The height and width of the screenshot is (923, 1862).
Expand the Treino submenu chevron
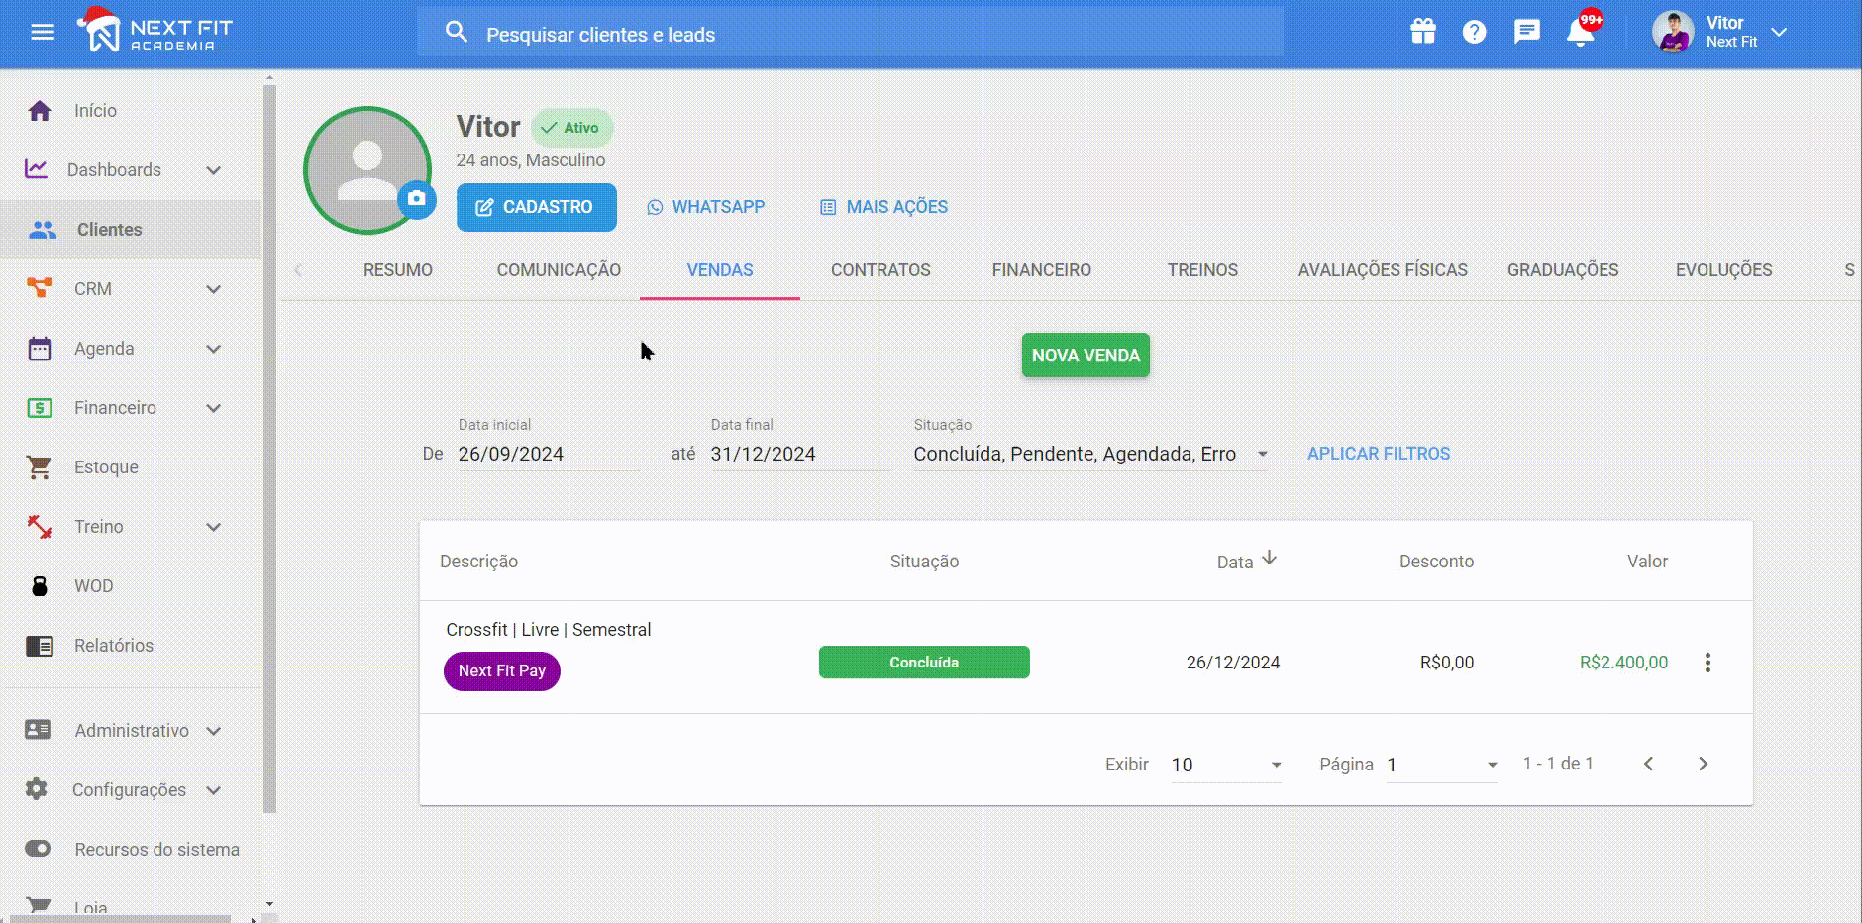(213, 527)
